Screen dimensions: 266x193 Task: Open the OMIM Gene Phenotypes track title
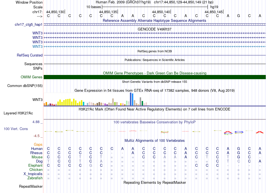155,73
